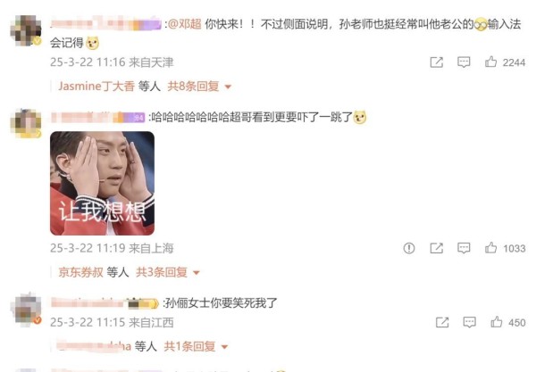536x372 pixels.
Task: Open the second commenter's avatar
Action: [26, 123]
